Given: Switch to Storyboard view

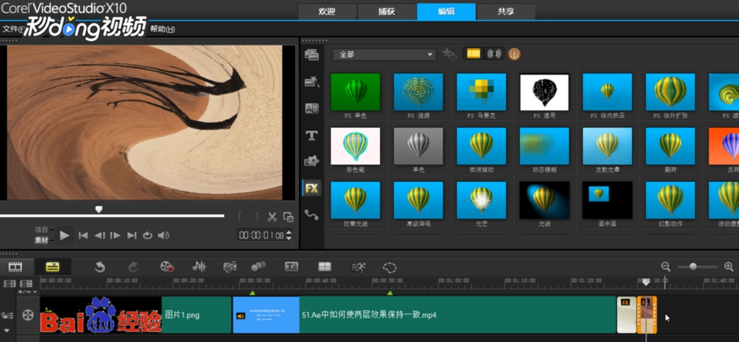Looking at the screenshot, I should (15, 267).
